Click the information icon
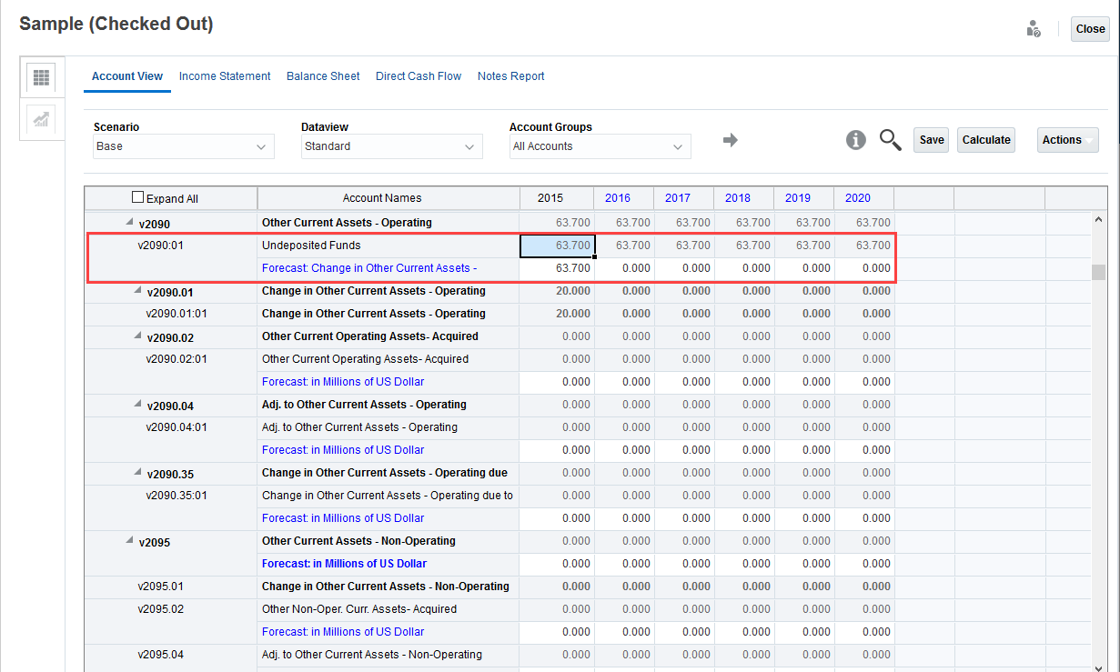The image size is (1120, 672). tap(855, 139)
